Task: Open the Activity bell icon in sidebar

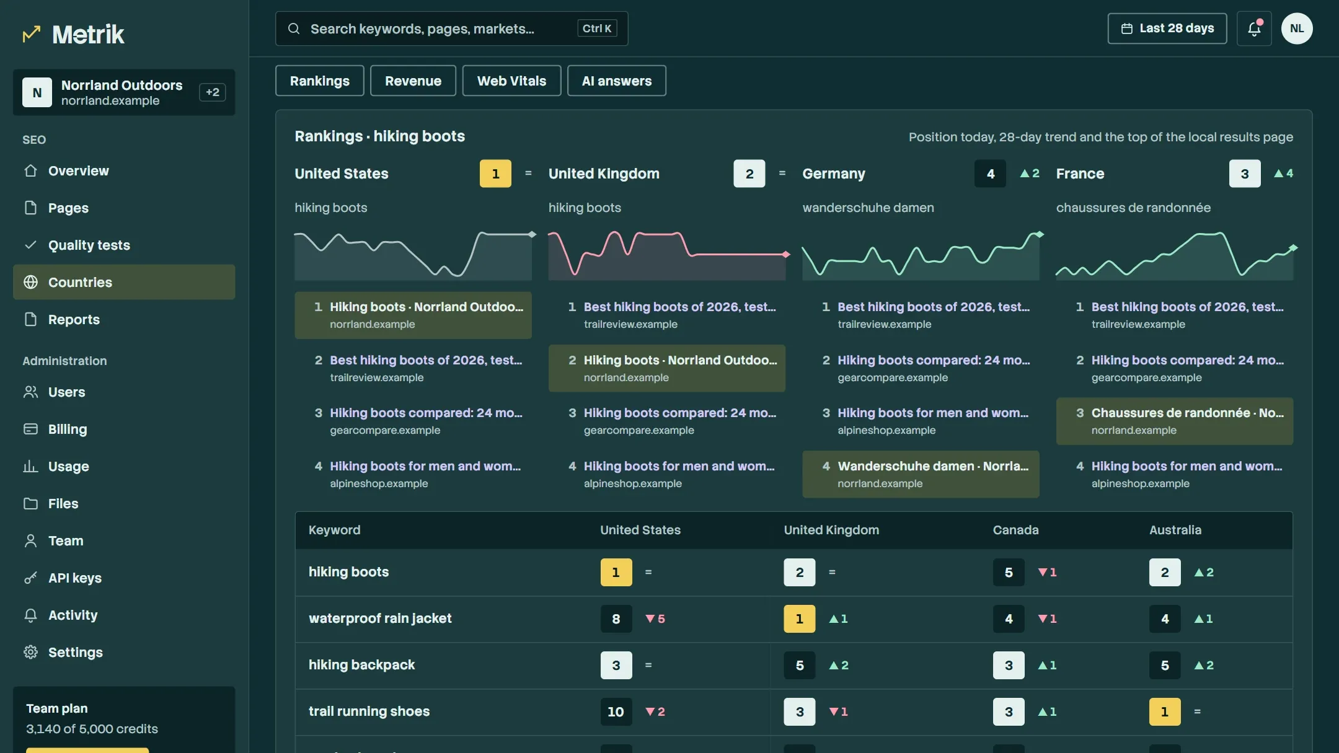Action: pyautogui.click(x=30, y=615)
